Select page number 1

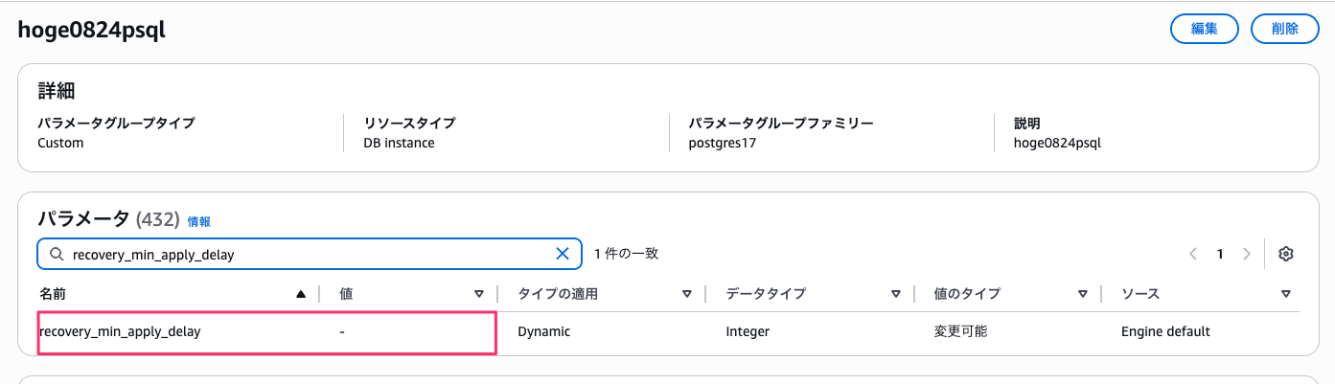click(x=1220, y=254)
